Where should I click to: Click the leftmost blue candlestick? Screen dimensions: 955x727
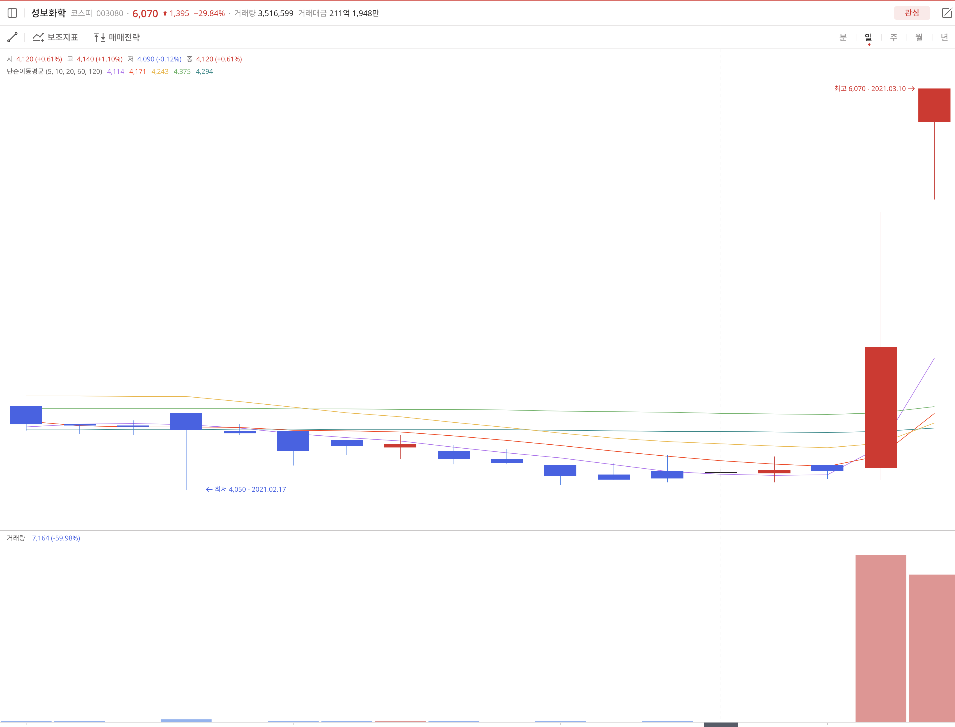26,415
